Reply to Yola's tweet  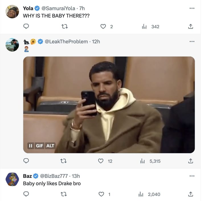point(26,27)
